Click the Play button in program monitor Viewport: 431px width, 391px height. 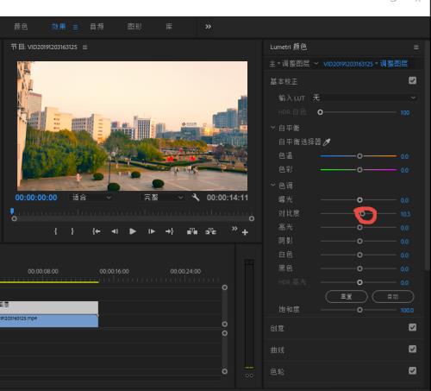click(x=133, y=231)
